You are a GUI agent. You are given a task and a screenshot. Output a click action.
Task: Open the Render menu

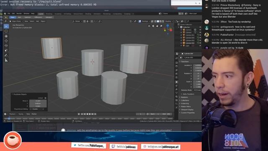click(x=19, y=14)
